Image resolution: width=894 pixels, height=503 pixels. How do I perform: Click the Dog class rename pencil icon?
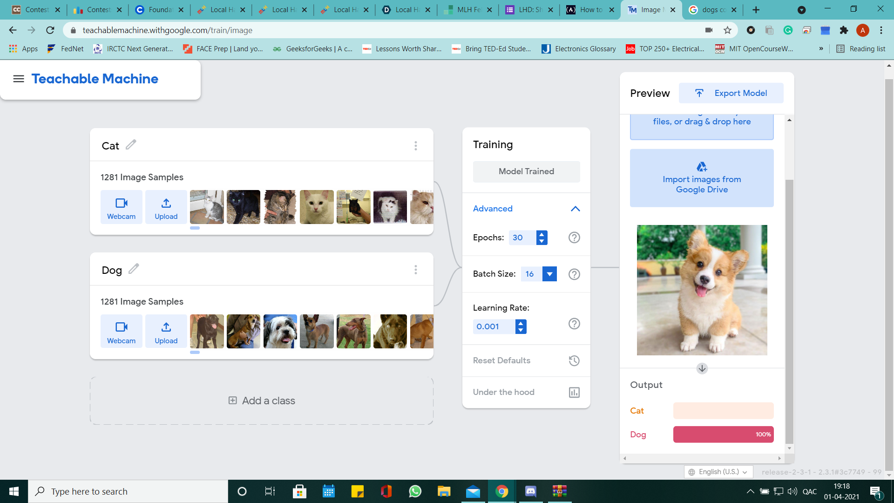tap(134, 269)
